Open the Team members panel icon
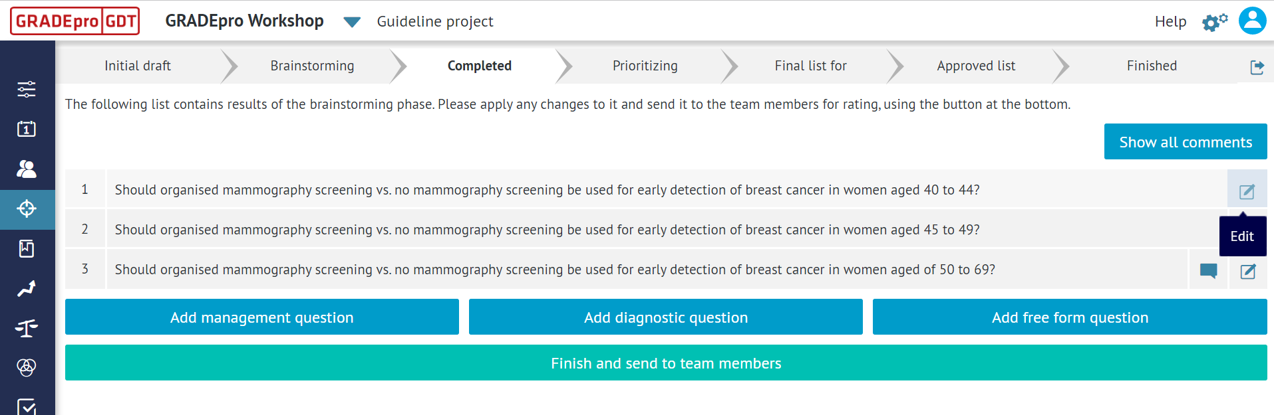Screen dimensions: 1274x415 [27, 169]
